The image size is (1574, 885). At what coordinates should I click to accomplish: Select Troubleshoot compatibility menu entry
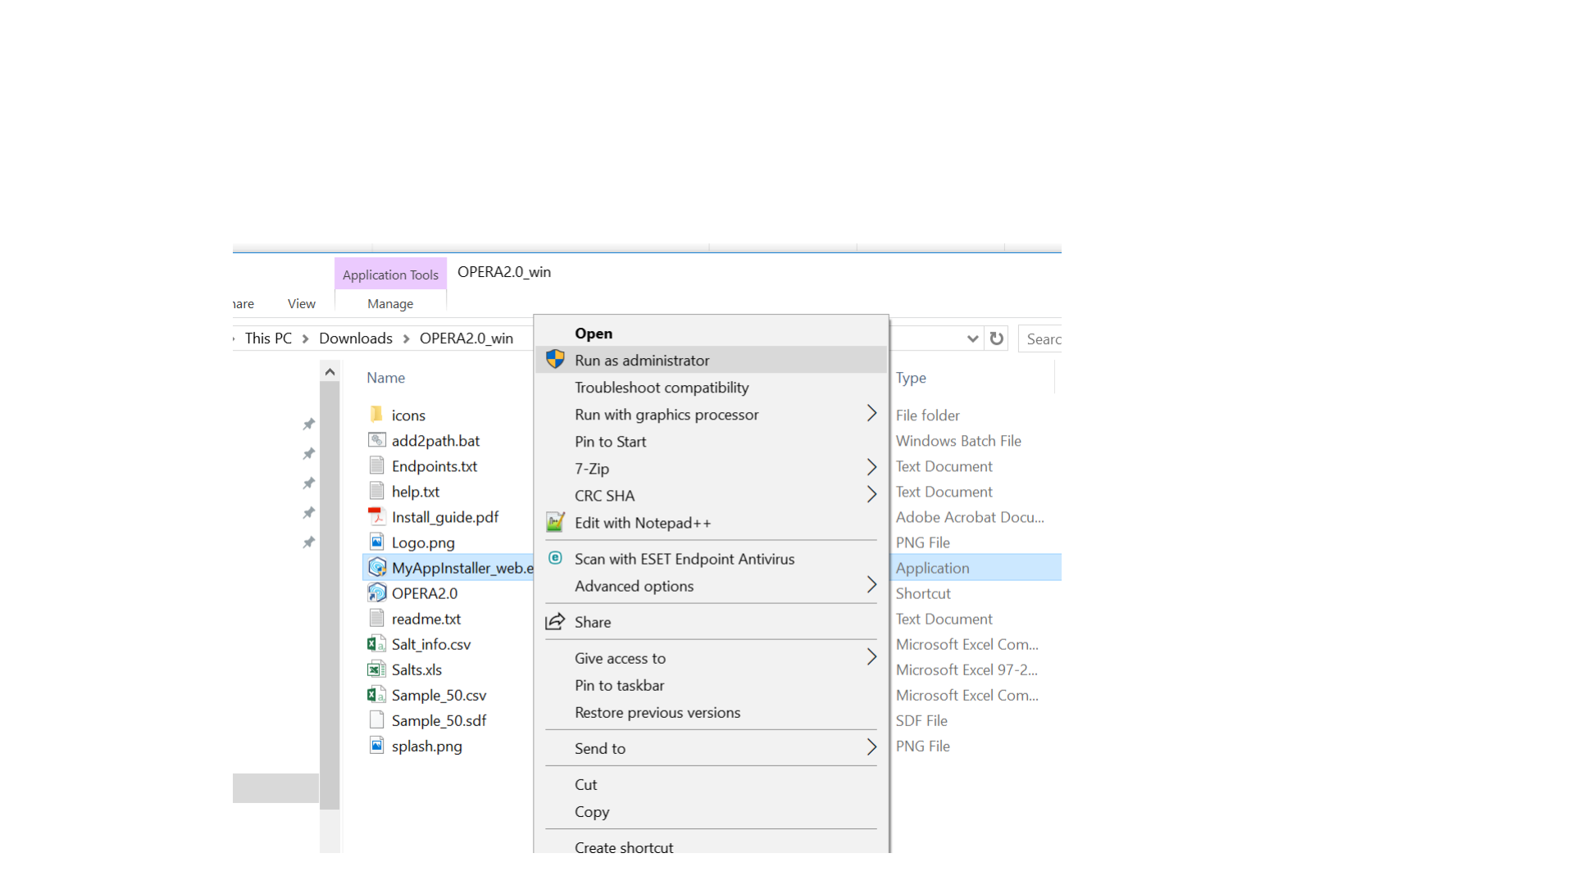pyautogui.click(x=661, y=388)
